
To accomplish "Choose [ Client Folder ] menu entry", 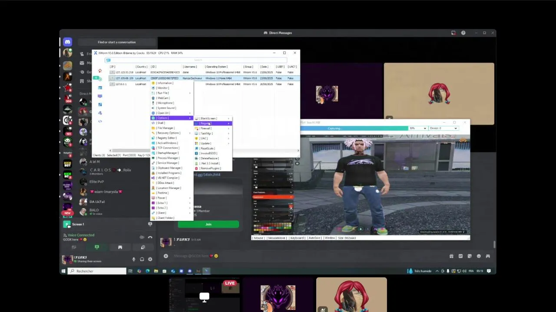I will [x=172, y=218].
